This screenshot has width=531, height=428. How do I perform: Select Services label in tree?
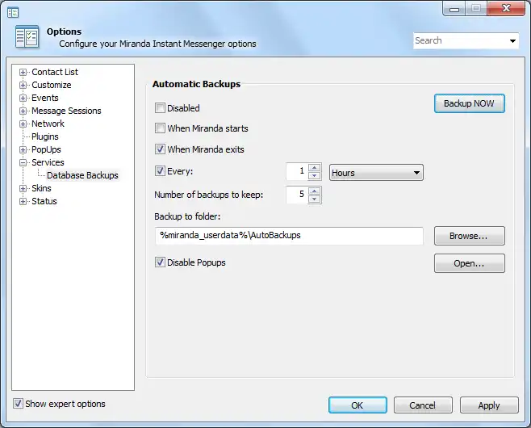[x=48, y=162]
